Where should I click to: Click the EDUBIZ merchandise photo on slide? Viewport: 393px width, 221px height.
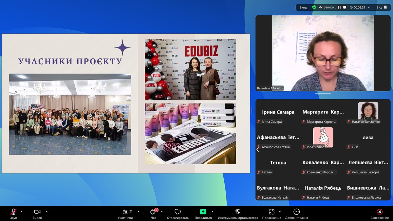tap(190, 134)
